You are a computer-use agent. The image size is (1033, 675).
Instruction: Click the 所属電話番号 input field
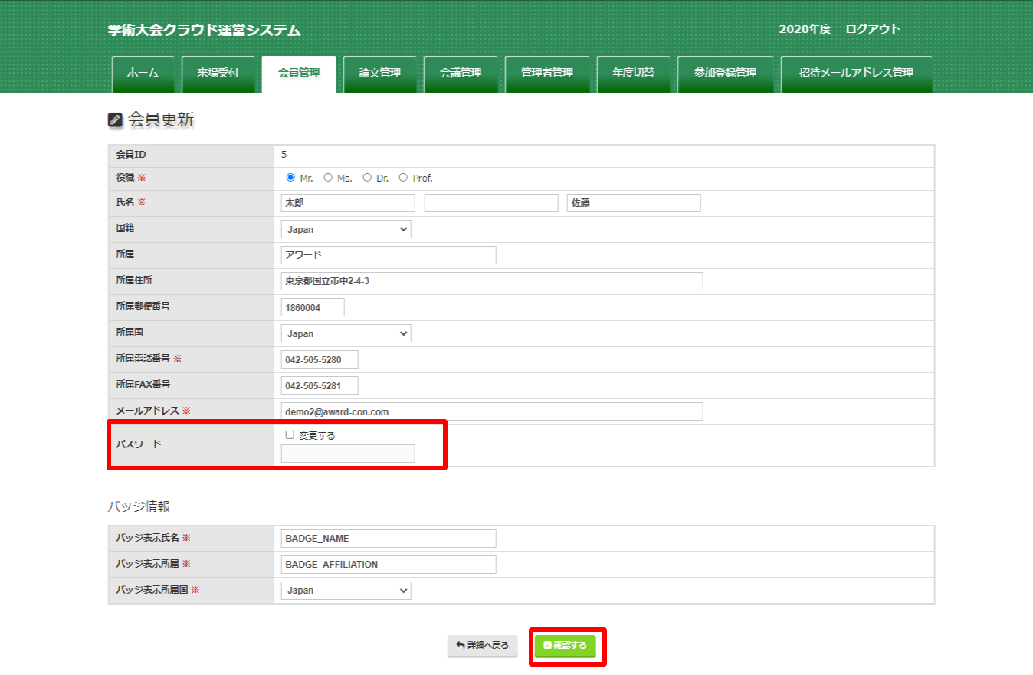[x=320, y=359]
